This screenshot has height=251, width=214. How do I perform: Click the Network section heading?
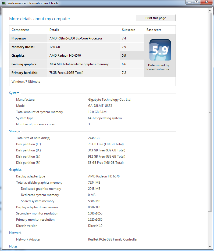coord(15,233)
